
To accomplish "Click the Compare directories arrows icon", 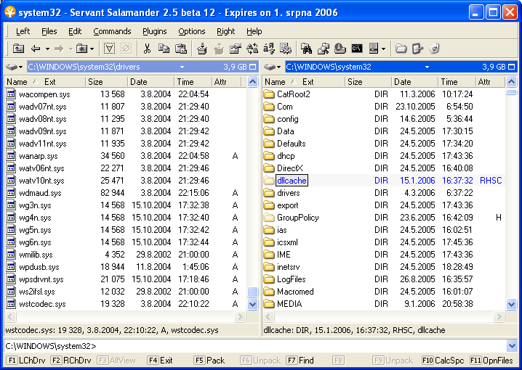I will [x=252, y=49].
